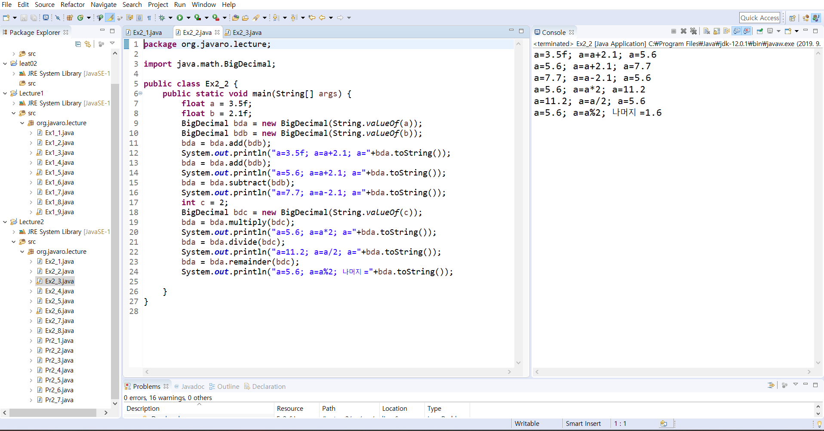Toggle Show Console on Standard Out
This screenshot has height=431, width=824.
pyautogui.click(x=736, y=31)
